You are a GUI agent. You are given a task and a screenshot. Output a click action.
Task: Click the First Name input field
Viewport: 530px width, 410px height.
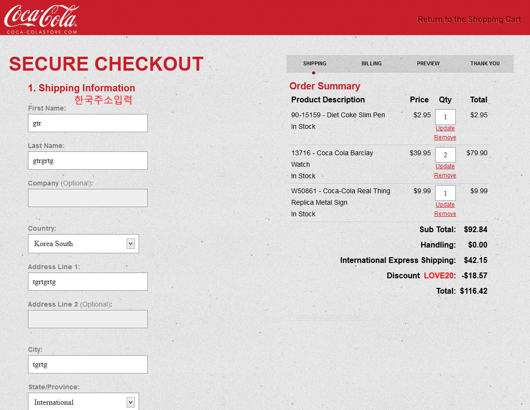pos(88,123)
